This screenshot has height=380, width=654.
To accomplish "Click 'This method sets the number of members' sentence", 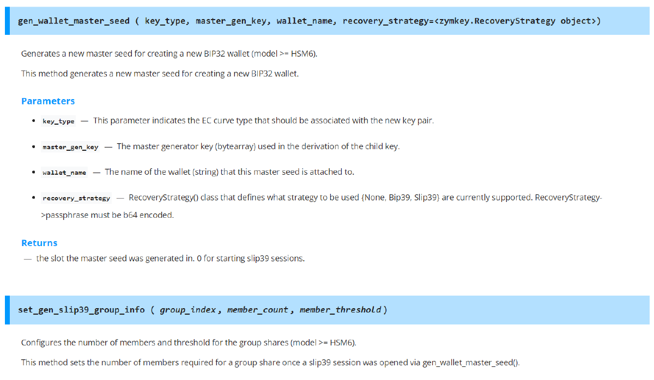I will (x=270, y=362).
